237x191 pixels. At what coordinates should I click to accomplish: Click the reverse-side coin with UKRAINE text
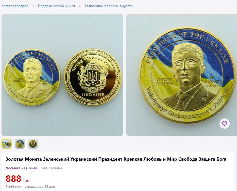93,77
